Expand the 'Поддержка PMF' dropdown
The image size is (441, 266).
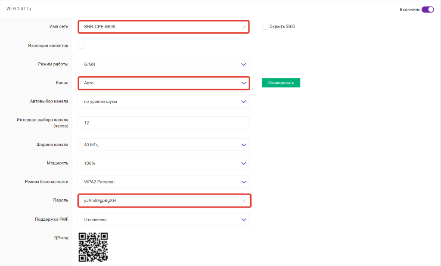click(x=163, y=220)
